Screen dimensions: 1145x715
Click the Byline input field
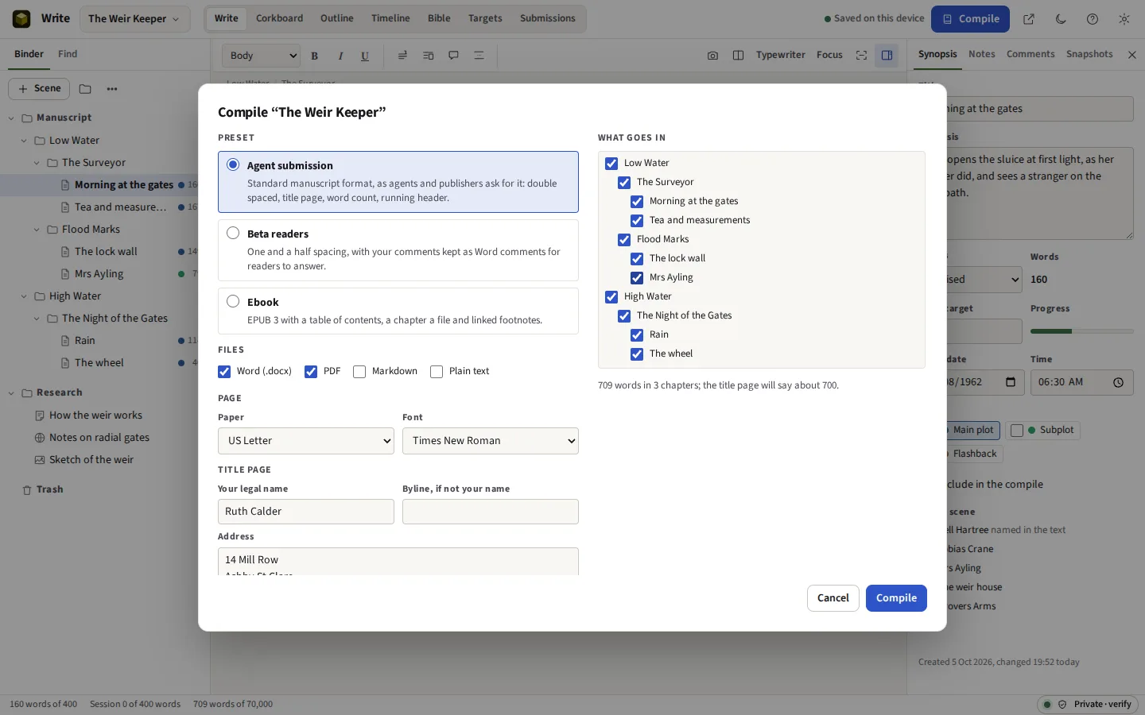[491, 512]
